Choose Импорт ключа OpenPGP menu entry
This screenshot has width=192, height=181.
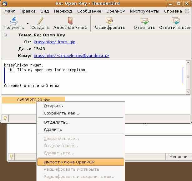81,162
